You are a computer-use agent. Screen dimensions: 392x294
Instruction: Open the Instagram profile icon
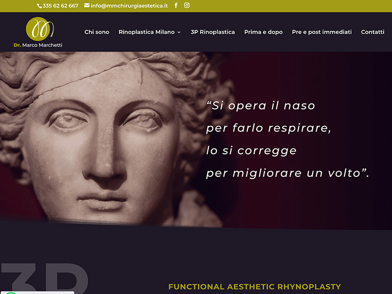pos(187,5)
